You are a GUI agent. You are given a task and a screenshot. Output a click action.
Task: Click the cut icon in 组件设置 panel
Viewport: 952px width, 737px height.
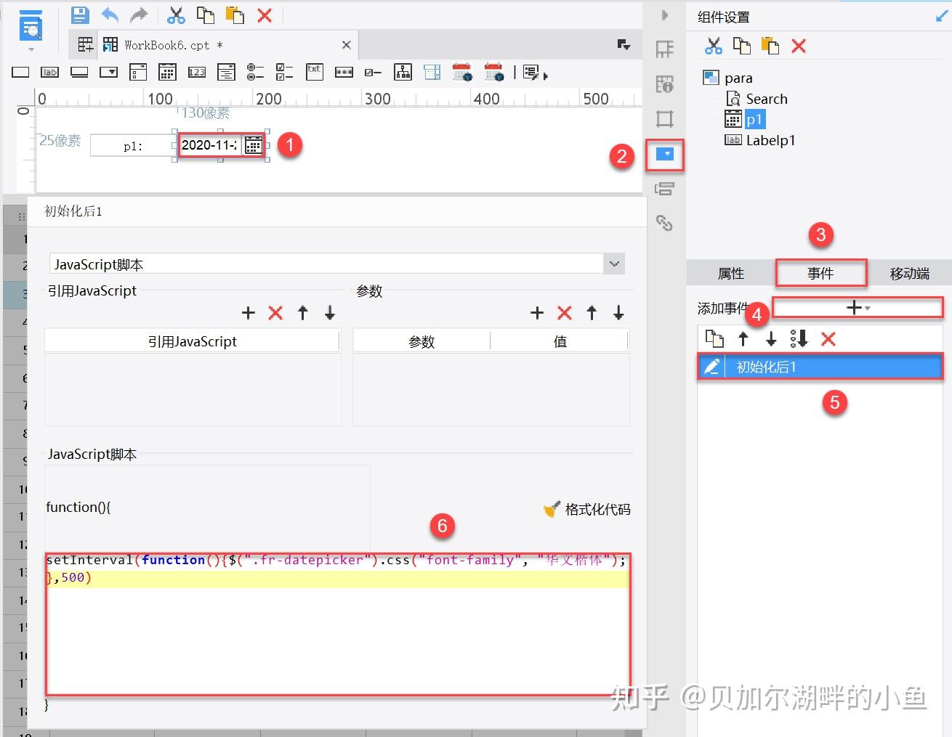(x=713, y=46)
